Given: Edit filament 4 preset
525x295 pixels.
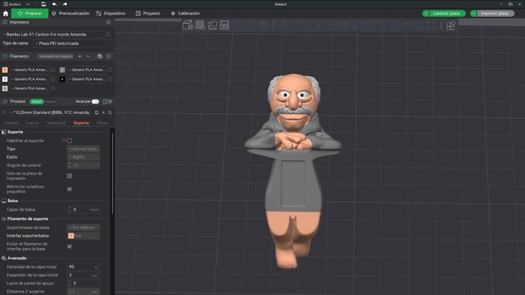Looking at the screenshot, I should pos(110,79).
